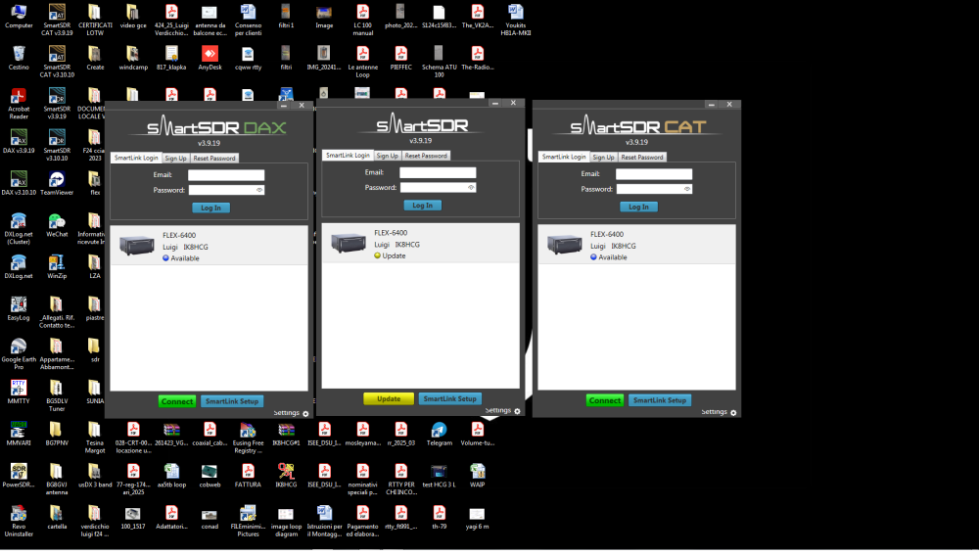Open the windcamp folder icon
Viewport: 979px width, 555px height.
(x=133, y=58)
